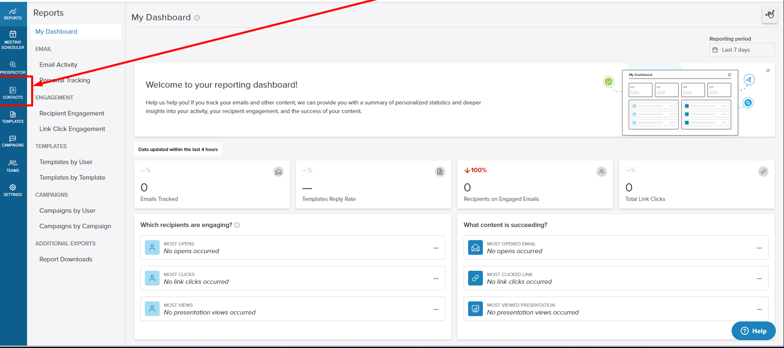Screen dimensions: 784x348
Task: Click the person icon in Most Views row
Action: pyautogui.click(x=152, y=309)
